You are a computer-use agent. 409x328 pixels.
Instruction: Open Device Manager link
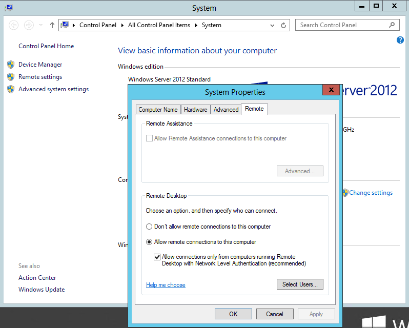[40, 65]
